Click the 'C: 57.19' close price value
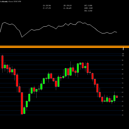This screenshot has width=129, height=129. tap(47, 8)
